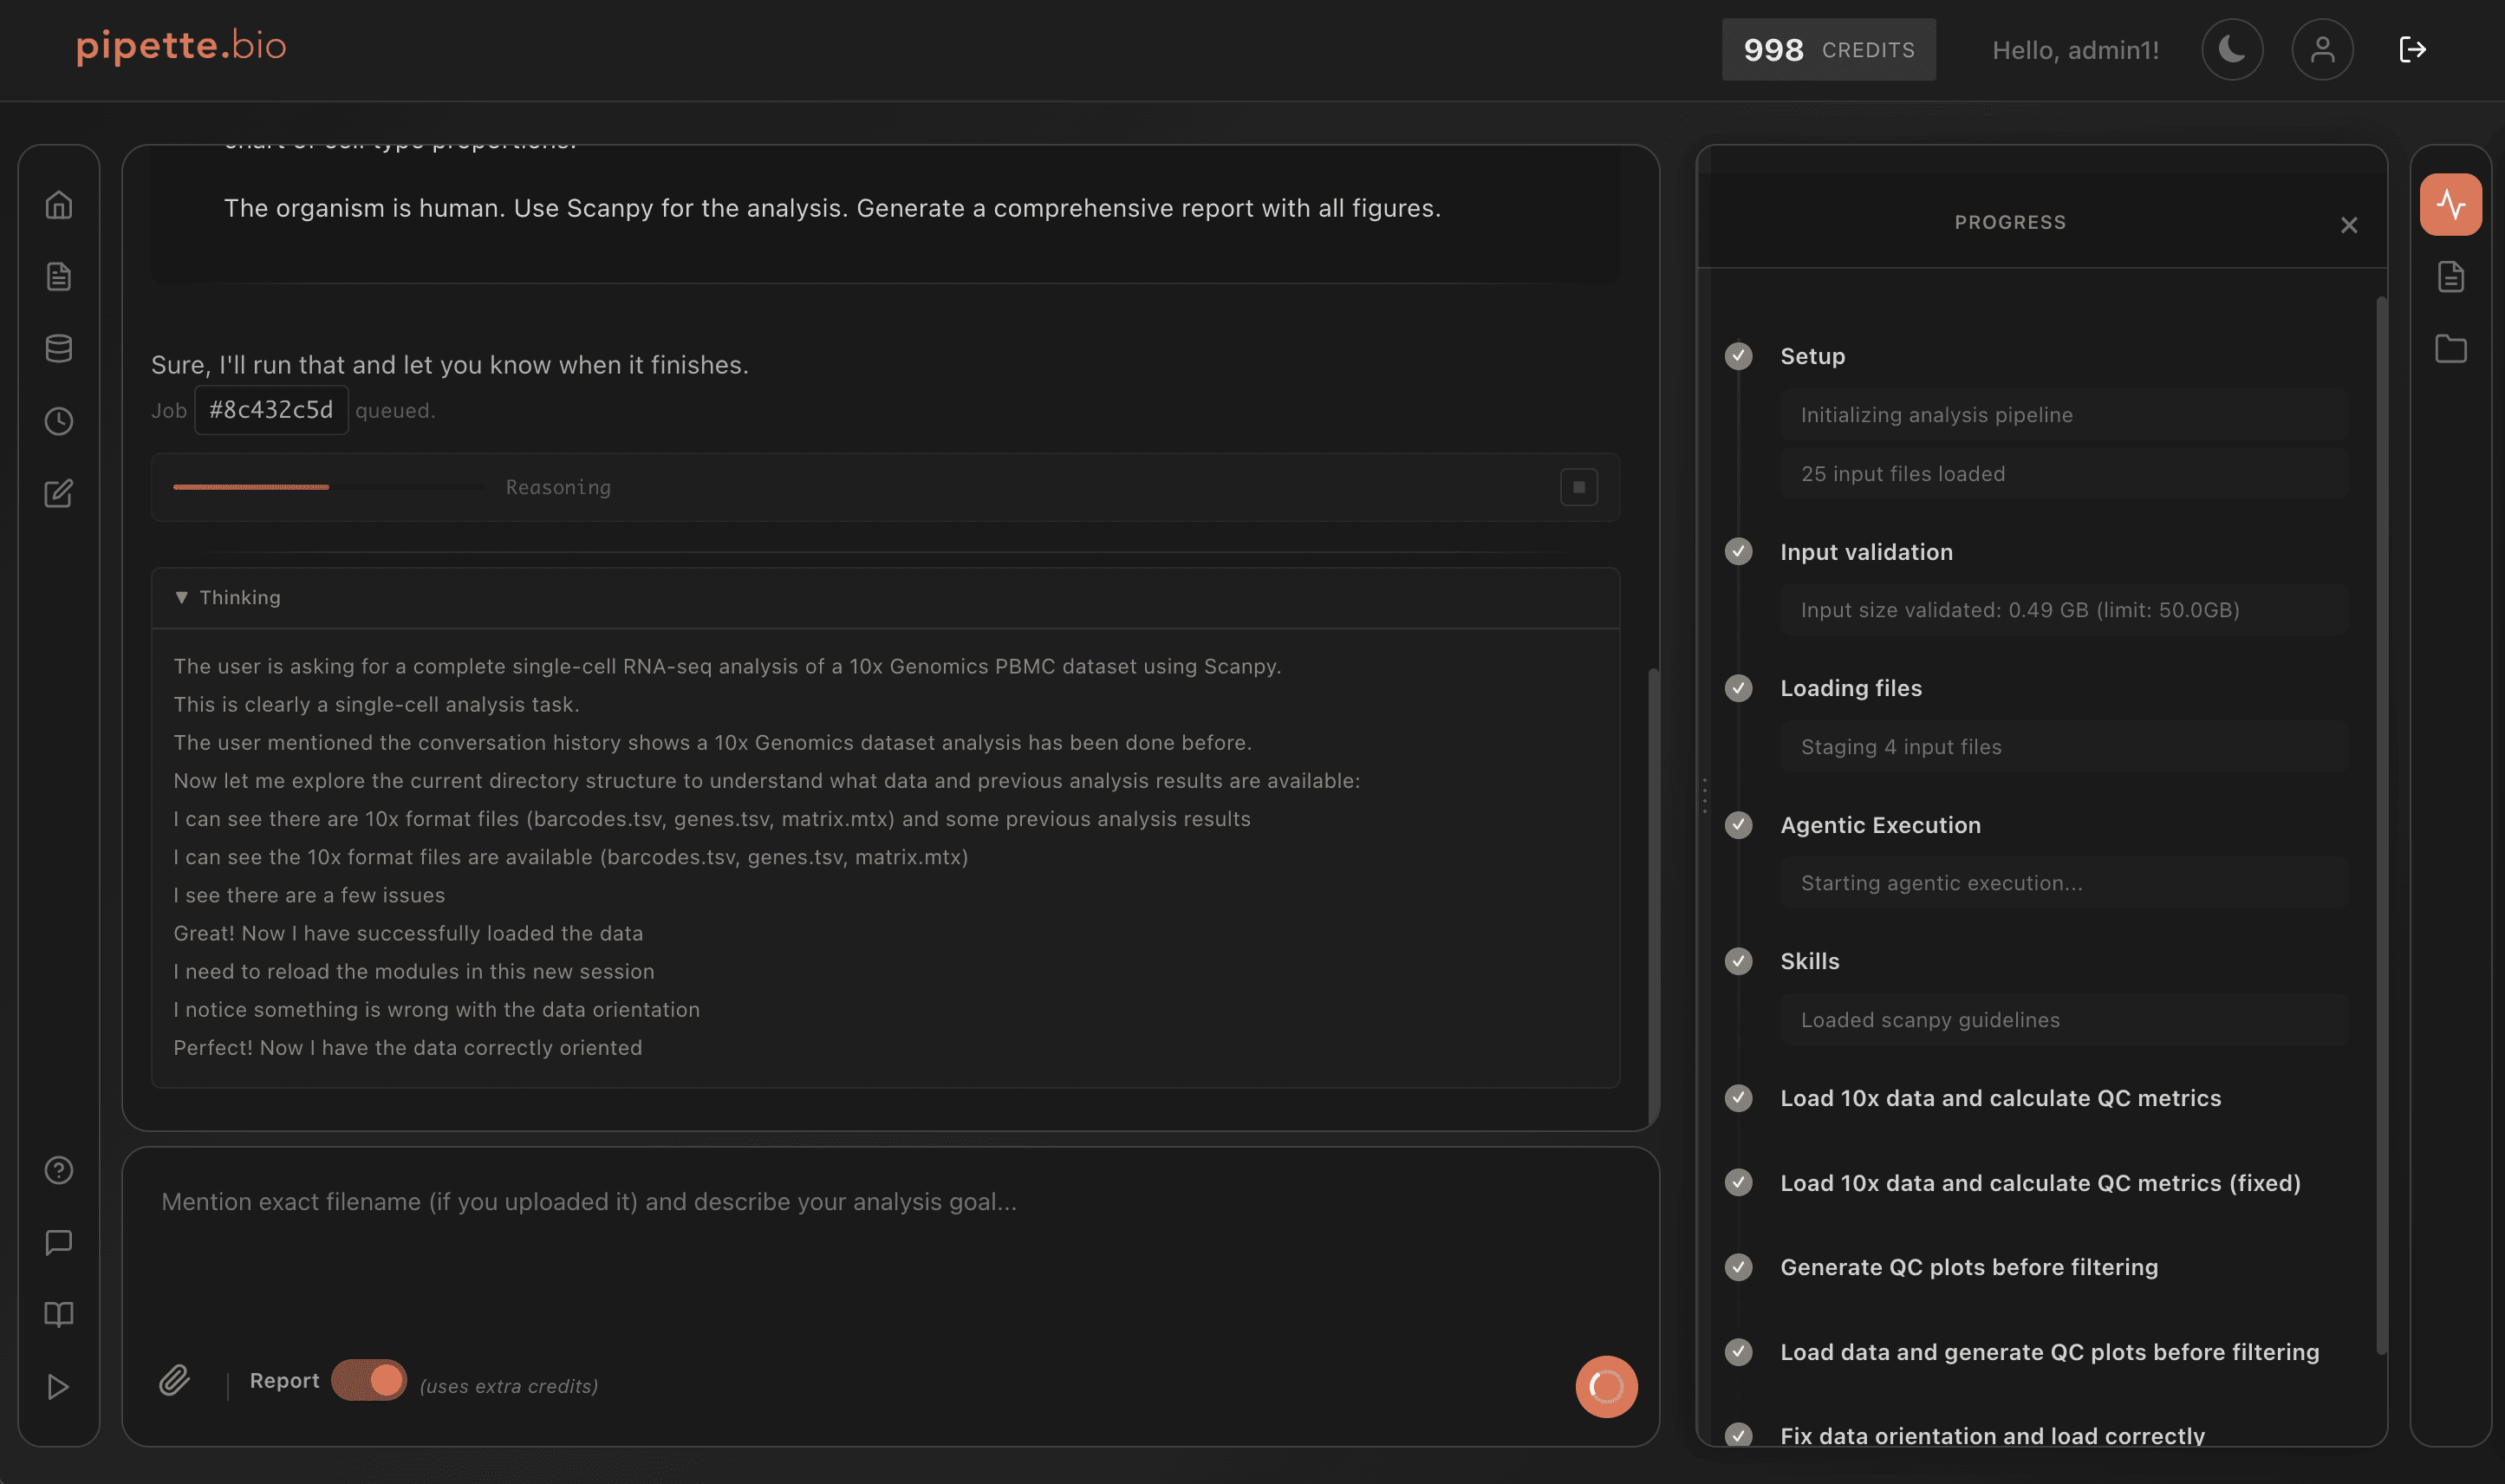
Task: Click the pencil edit icon in sidebar
Action: pyautogui.click(x=59, y=493)
